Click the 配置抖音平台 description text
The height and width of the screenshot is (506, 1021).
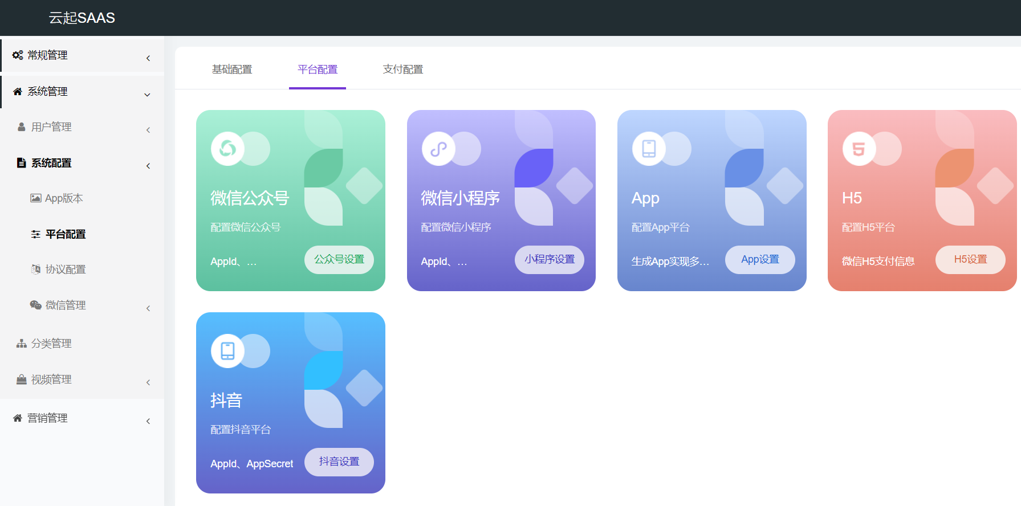pos(241,430)
